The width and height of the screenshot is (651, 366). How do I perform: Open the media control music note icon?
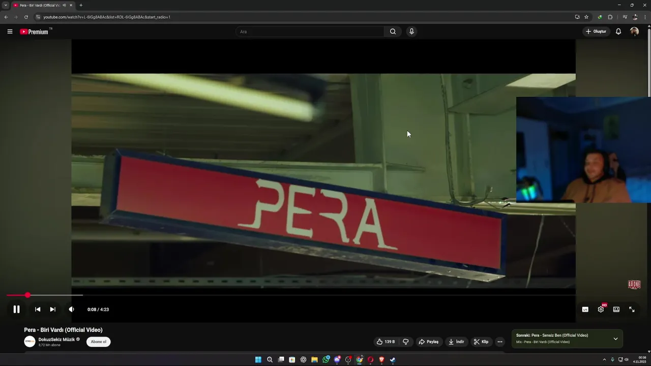click(x=625, y=17)
